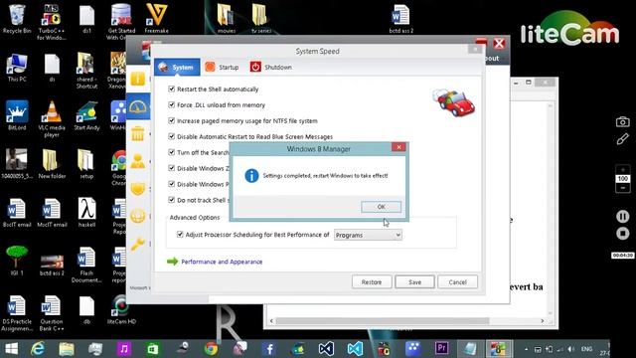Close the Windows 8 Manager main window

(499, 44)
